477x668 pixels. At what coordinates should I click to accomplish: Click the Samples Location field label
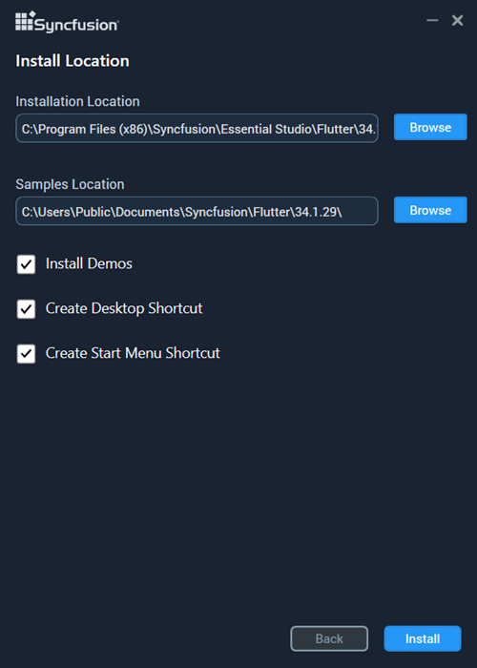pyautogui.click(x=70, y=184)
